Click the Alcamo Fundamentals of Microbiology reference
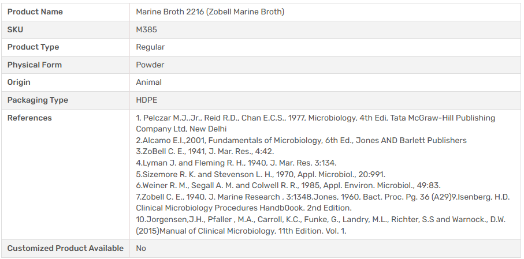 (x=301, y=140)
